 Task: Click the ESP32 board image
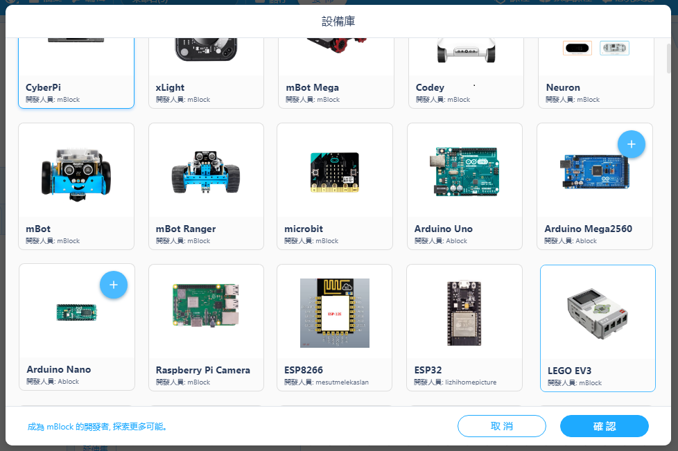[464, 313]
